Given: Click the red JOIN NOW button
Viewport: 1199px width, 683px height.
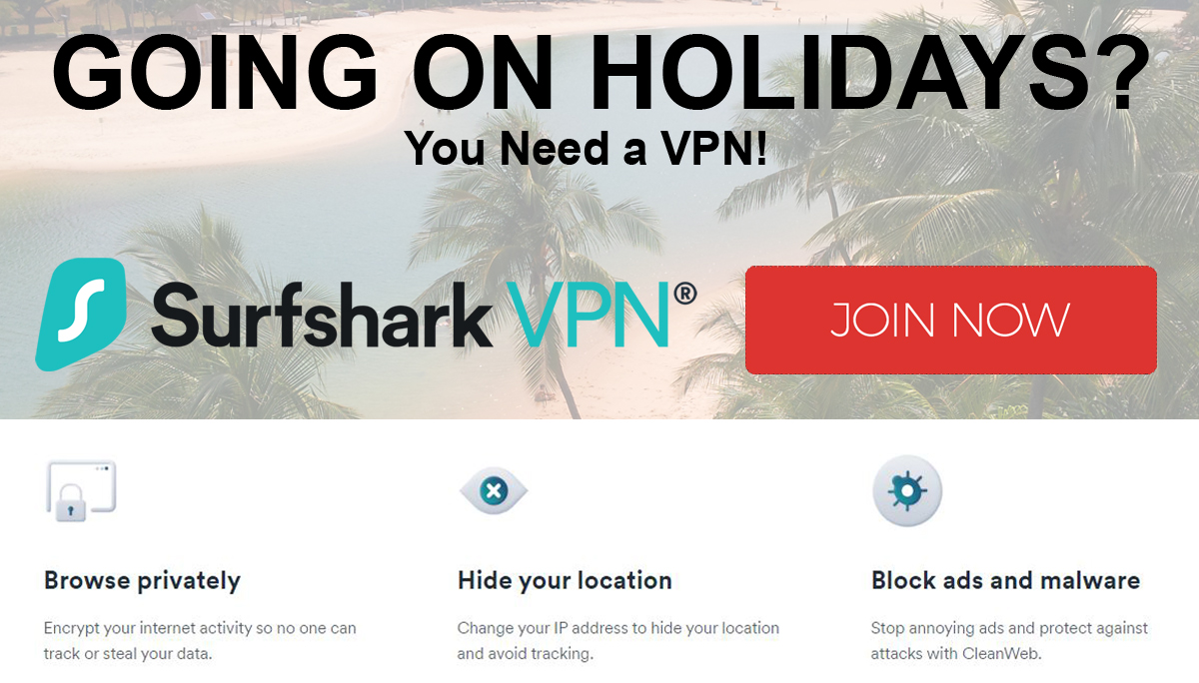Looking at the screenshot, I should tap(950, 320).
